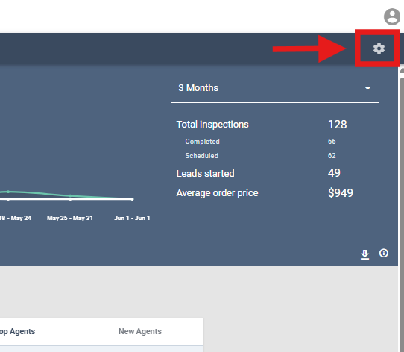The height and width of the screenshot is (352, 404).
Task: Click the Scheduled count 62
Action: (332, 156)
